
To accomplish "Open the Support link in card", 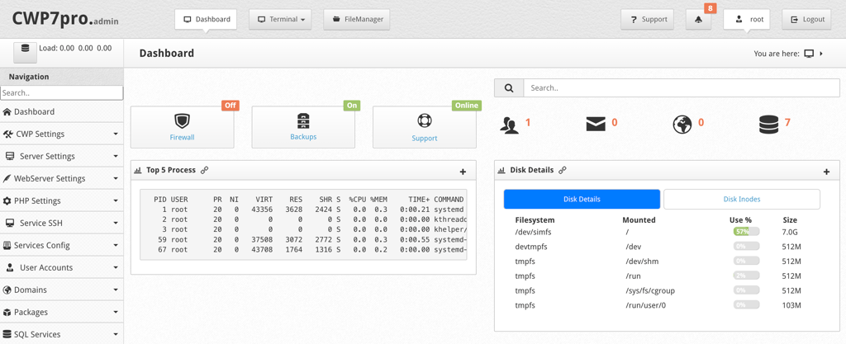I will click(425, 139).
